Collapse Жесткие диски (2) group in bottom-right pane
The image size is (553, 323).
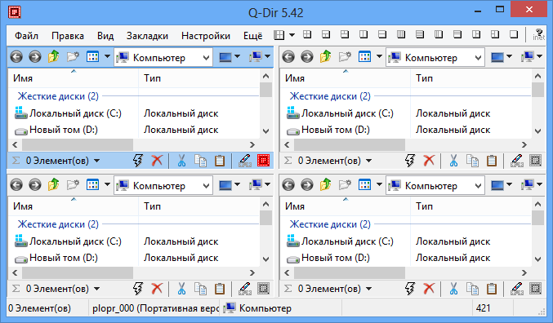[330, 224]
